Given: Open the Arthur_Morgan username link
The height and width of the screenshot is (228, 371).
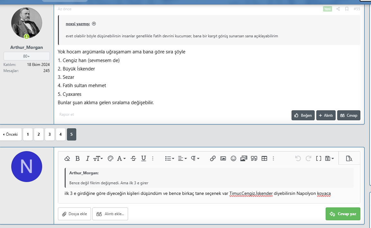Looking at the screenshot, I should (x=26, y=47).
